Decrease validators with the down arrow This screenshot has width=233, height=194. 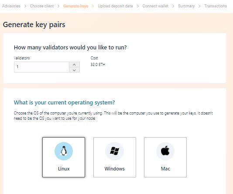(74, 70)
